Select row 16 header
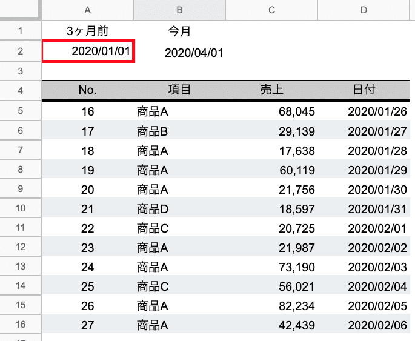This screenshot has height=341, width=415. [x=21, y=324]
